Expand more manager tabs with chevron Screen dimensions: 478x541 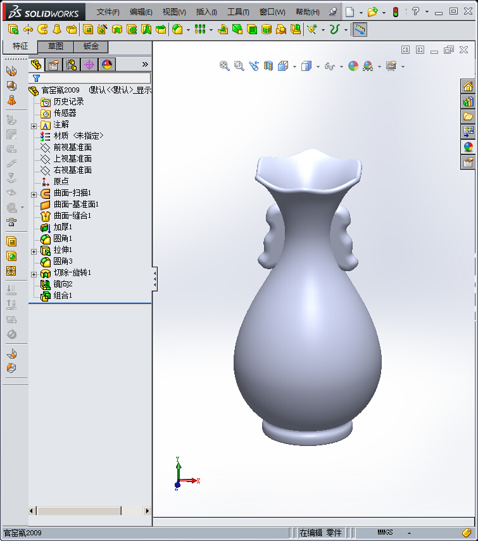(145, 64)
